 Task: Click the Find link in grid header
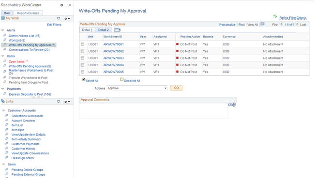[241, 25]
